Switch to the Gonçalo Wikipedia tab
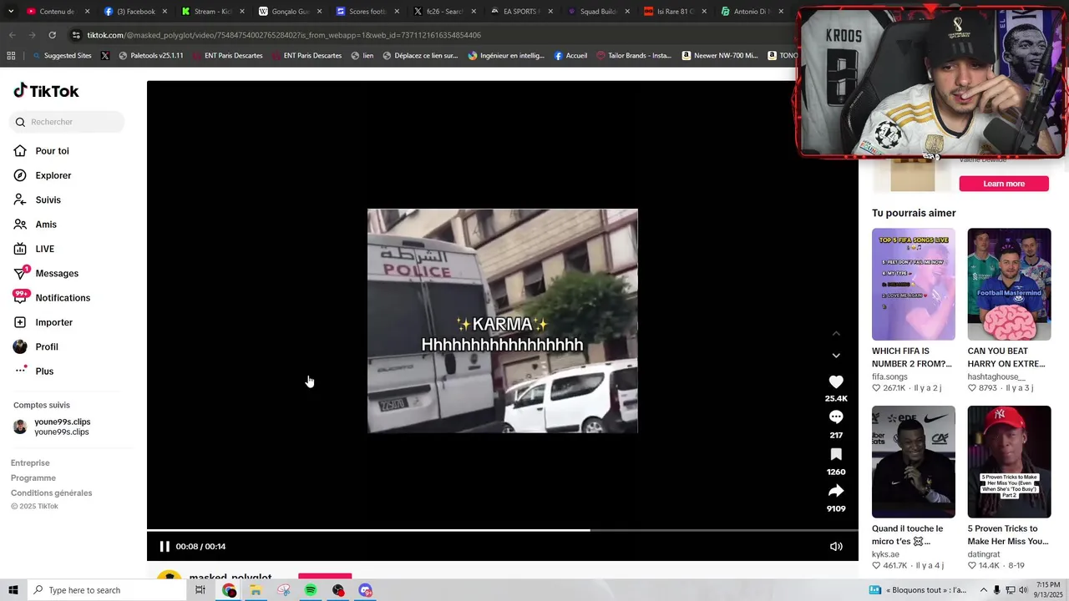Viewport: 1069px width, 601px height. (x=289, y=12)
